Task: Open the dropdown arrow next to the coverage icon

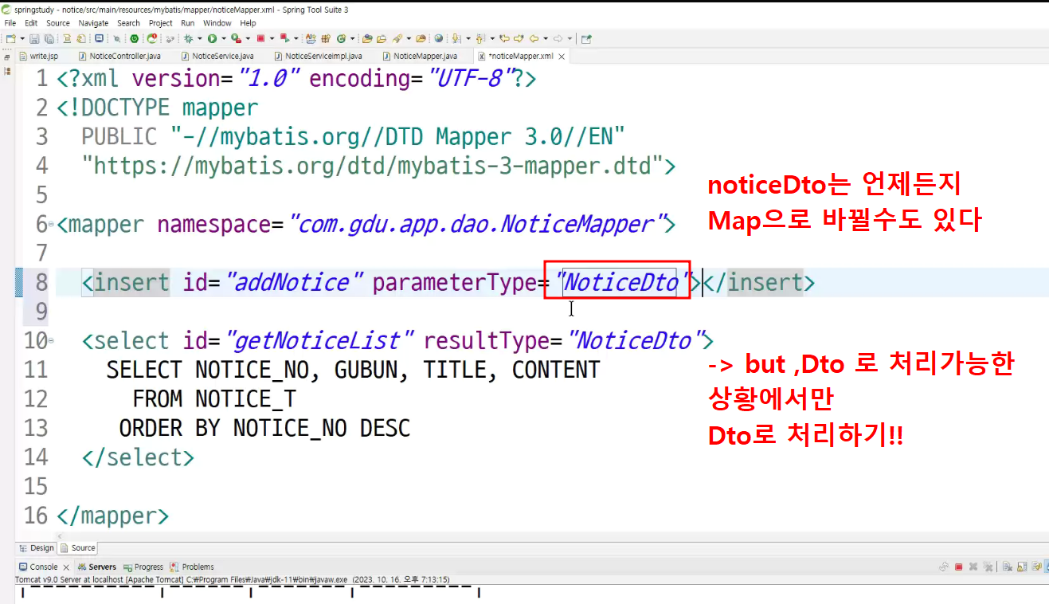Action: [x=248, y=38]
